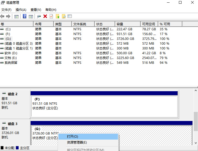The height and width of the screenshot is (151, 198).
Task: Click the folder with magnifier icon
Action: (64, 16)
